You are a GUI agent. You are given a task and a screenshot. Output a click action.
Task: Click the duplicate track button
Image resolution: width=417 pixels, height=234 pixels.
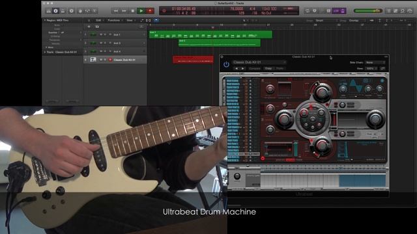97,27
